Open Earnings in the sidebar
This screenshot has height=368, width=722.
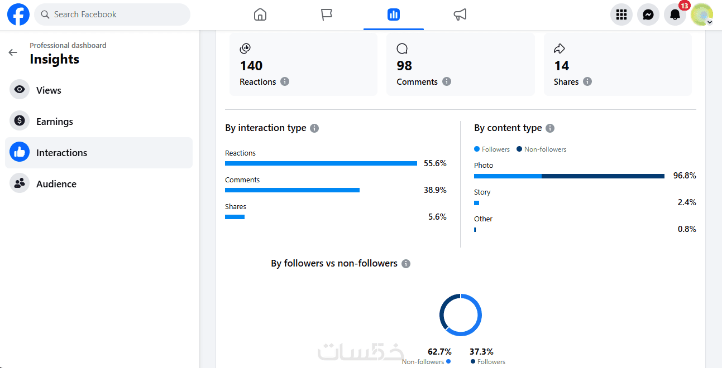click(x=54, y=122)
